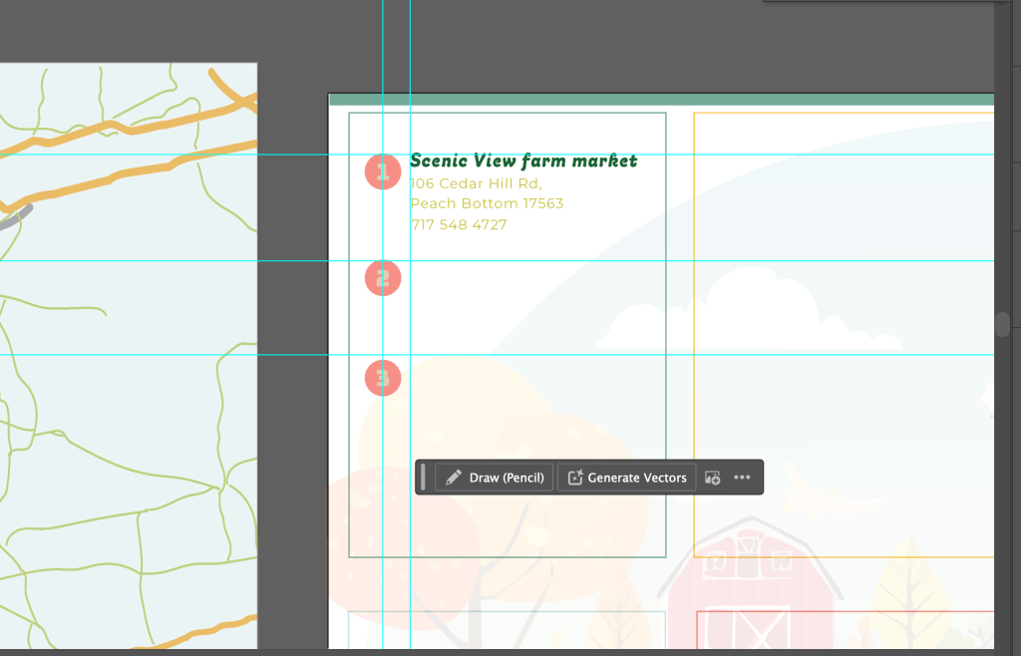This screenshot has width=1021, height=656.
Task: Click the Generate Vectors button
Action: [x=627, y=478]
